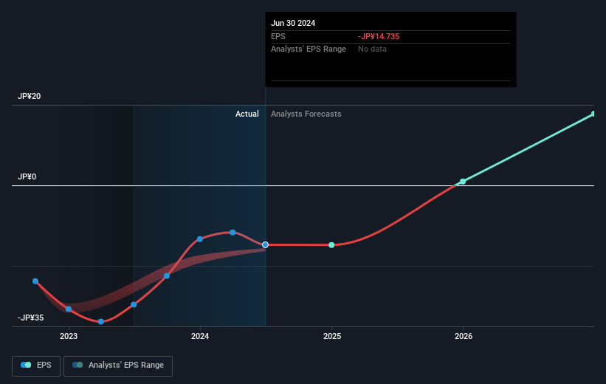Click the 2025 forecast data point
This screenshot has height=384, width=606.
point(331,244)
